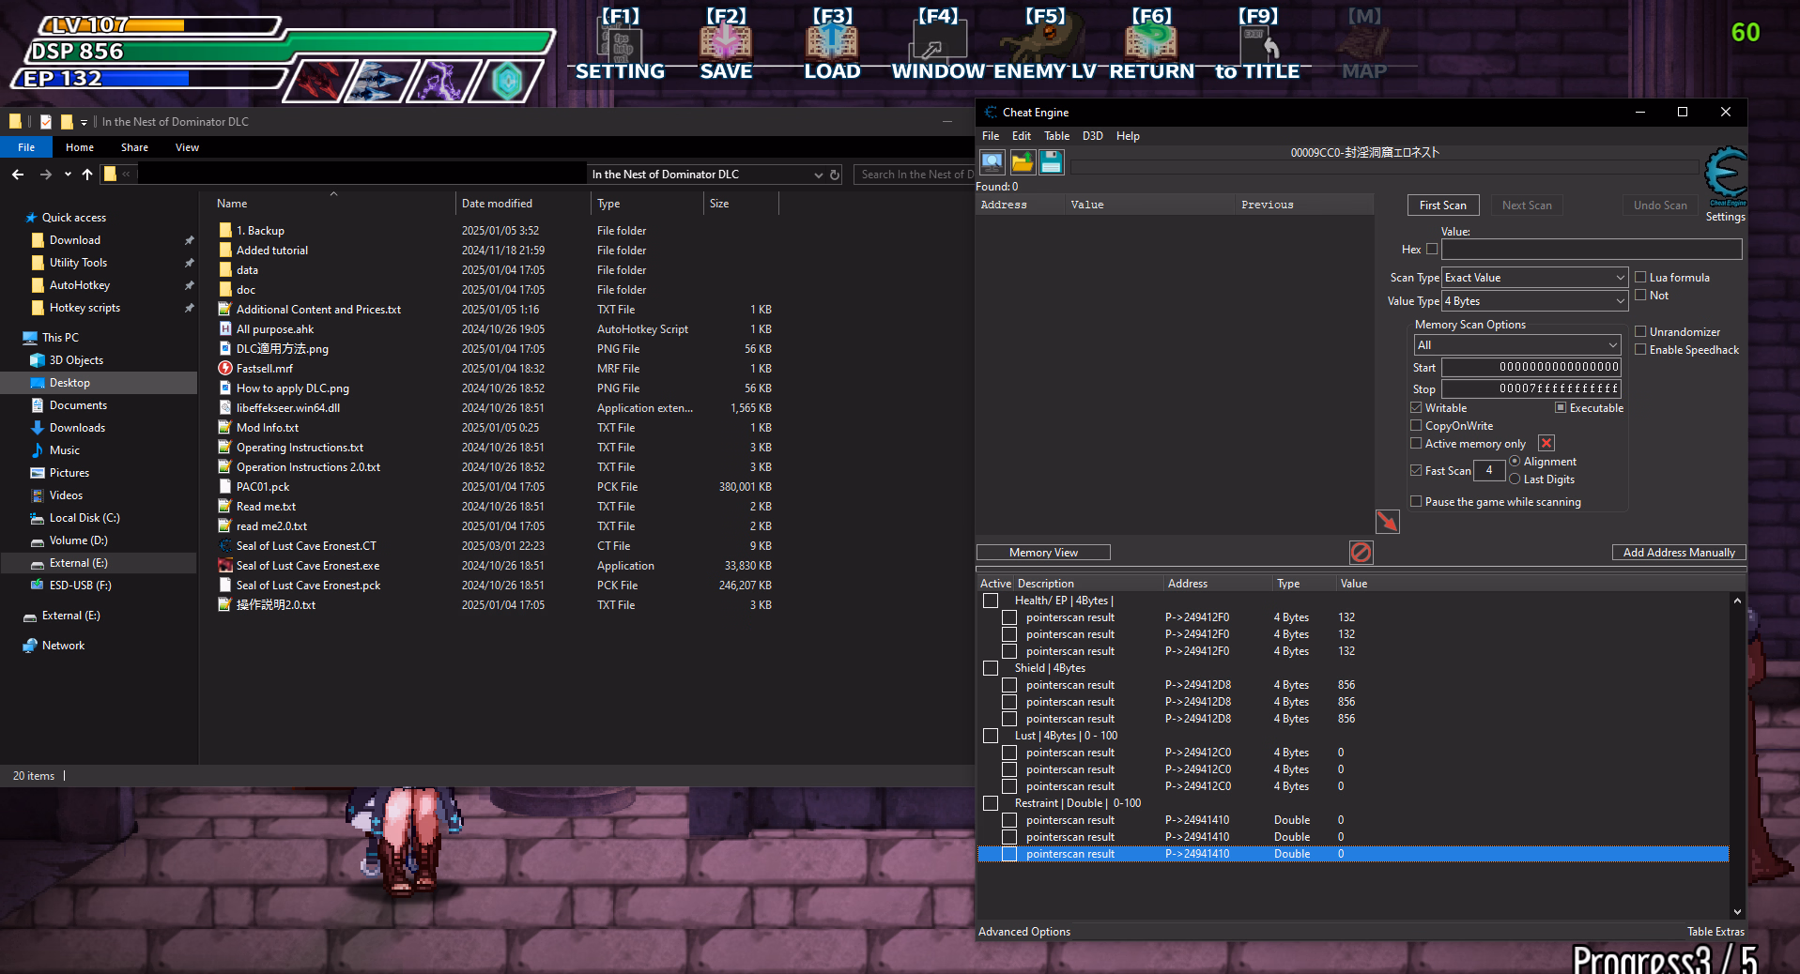Select Fastsell.mrf file
1800x974 pixels.
pos(265,369)
